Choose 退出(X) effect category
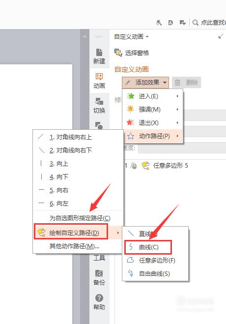This screenshot has height=324, width=226. tap(153, 123)
